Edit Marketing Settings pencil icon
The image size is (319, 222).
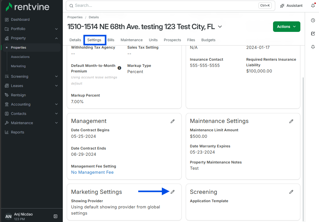[x=172, y=192]
